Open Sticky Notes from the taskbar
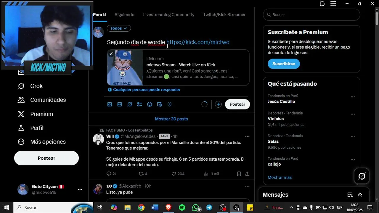Viewport: 379px width, 213px height. click(x=250, y=208)
